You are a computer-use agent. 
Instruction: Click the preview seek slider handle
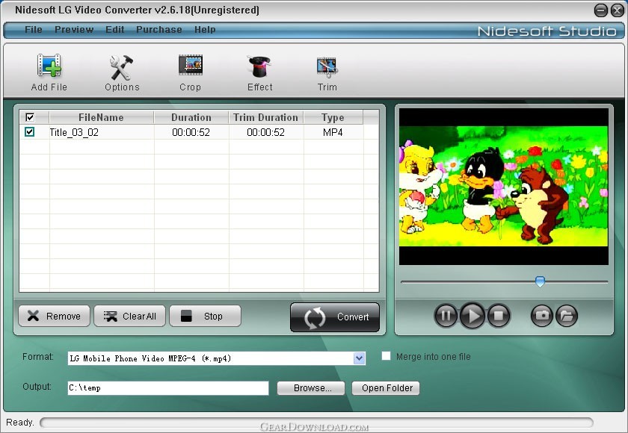coord(540,281)
